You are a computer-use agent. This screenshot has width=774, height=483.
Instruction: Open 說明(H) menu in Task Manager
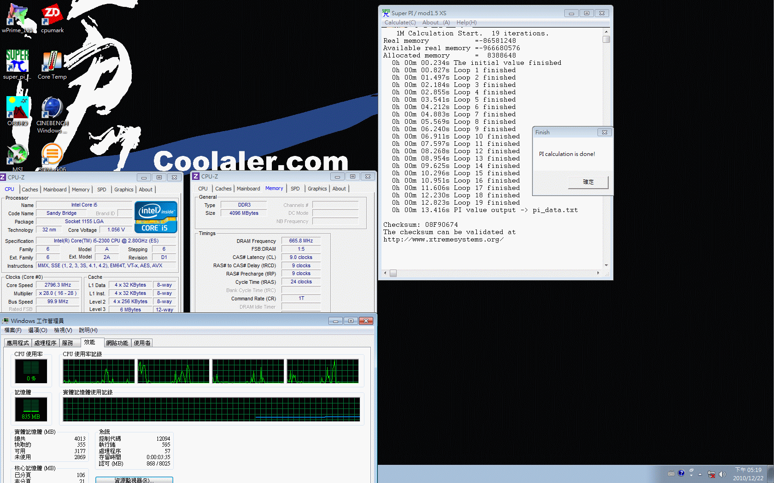pos(88,330)
